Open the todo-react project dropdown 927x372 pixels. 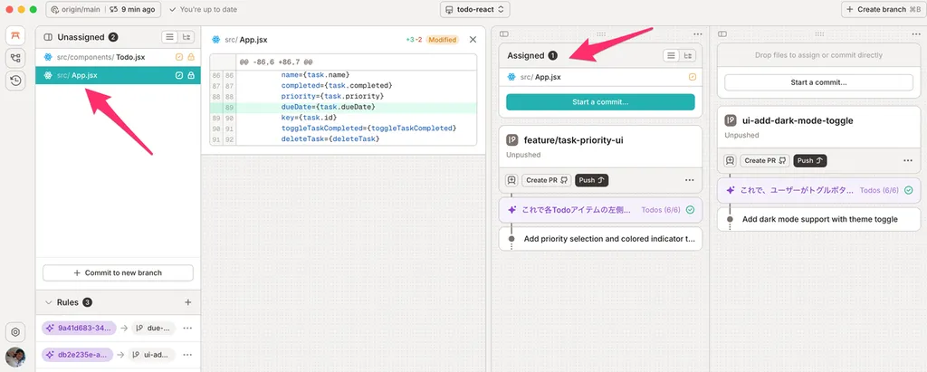click(x=475, y=10)
